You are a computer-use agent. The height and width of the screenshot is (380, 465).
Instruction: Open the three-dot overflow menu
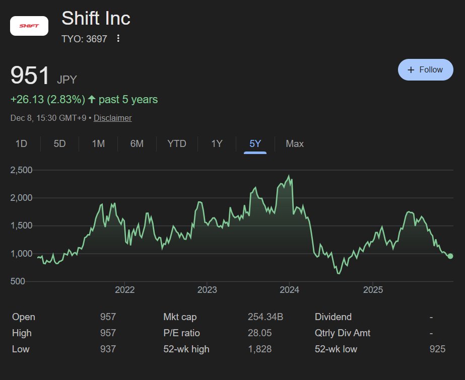click(x=117, y=38)
